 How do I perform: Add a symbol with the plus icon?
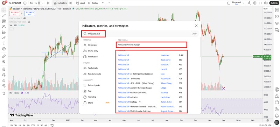coord(25,3)
